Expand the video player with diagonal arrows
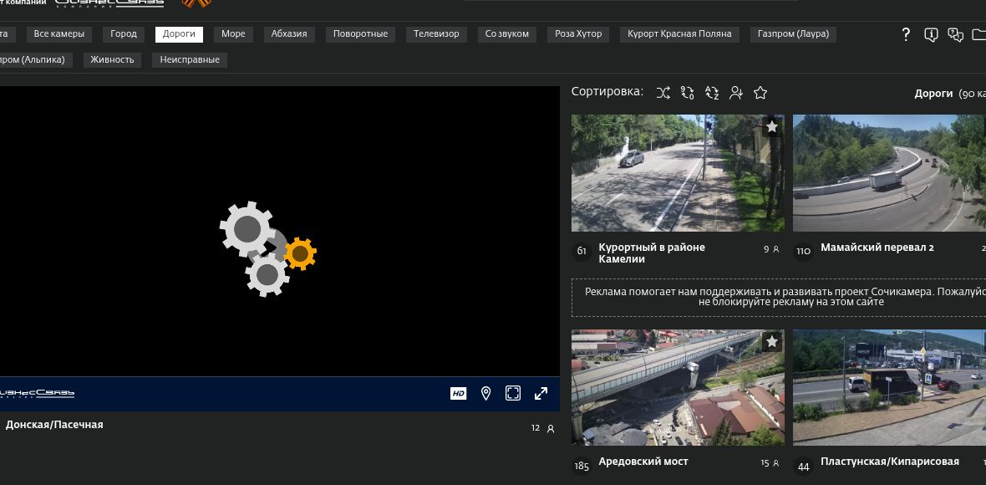Screen dimensions: 986x485 tap(541, 394)
